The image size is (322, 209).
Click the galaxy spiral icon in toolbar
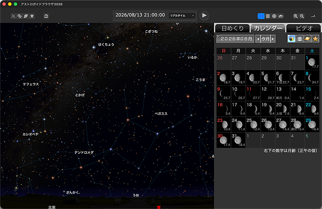19,16
